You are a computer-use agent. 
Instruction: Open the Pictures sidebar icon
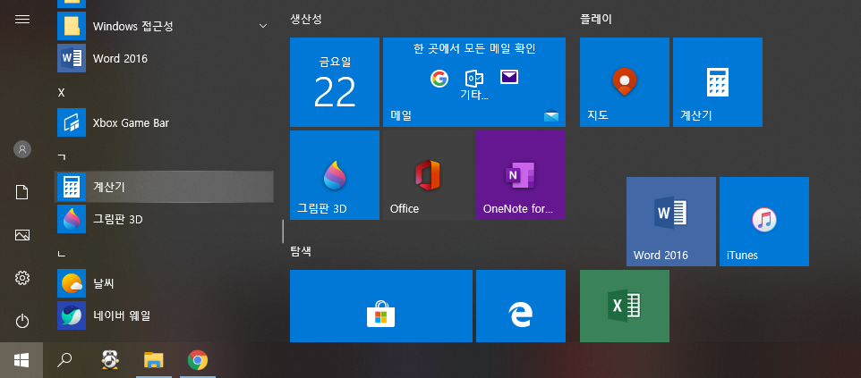click(22, 235)
